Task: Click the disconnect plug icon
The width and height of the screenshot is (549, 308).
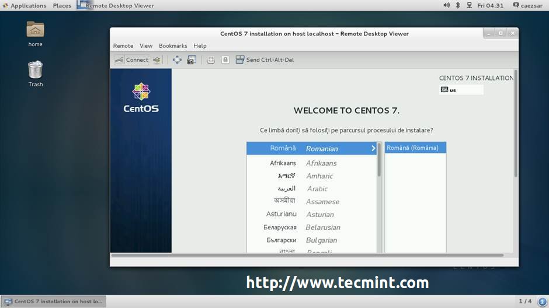Action: pyautogui.click(x=157, y=60)
